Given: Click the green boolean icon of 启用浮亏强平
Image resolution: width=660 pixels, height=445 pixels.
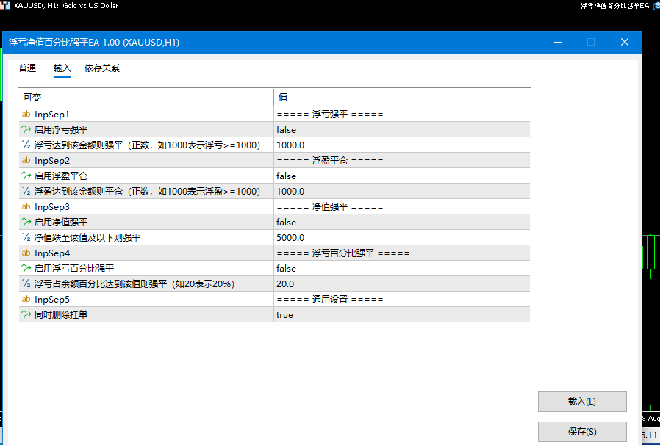Looking at the screenshot, I should pyautogui.click(x=26, y=129).
